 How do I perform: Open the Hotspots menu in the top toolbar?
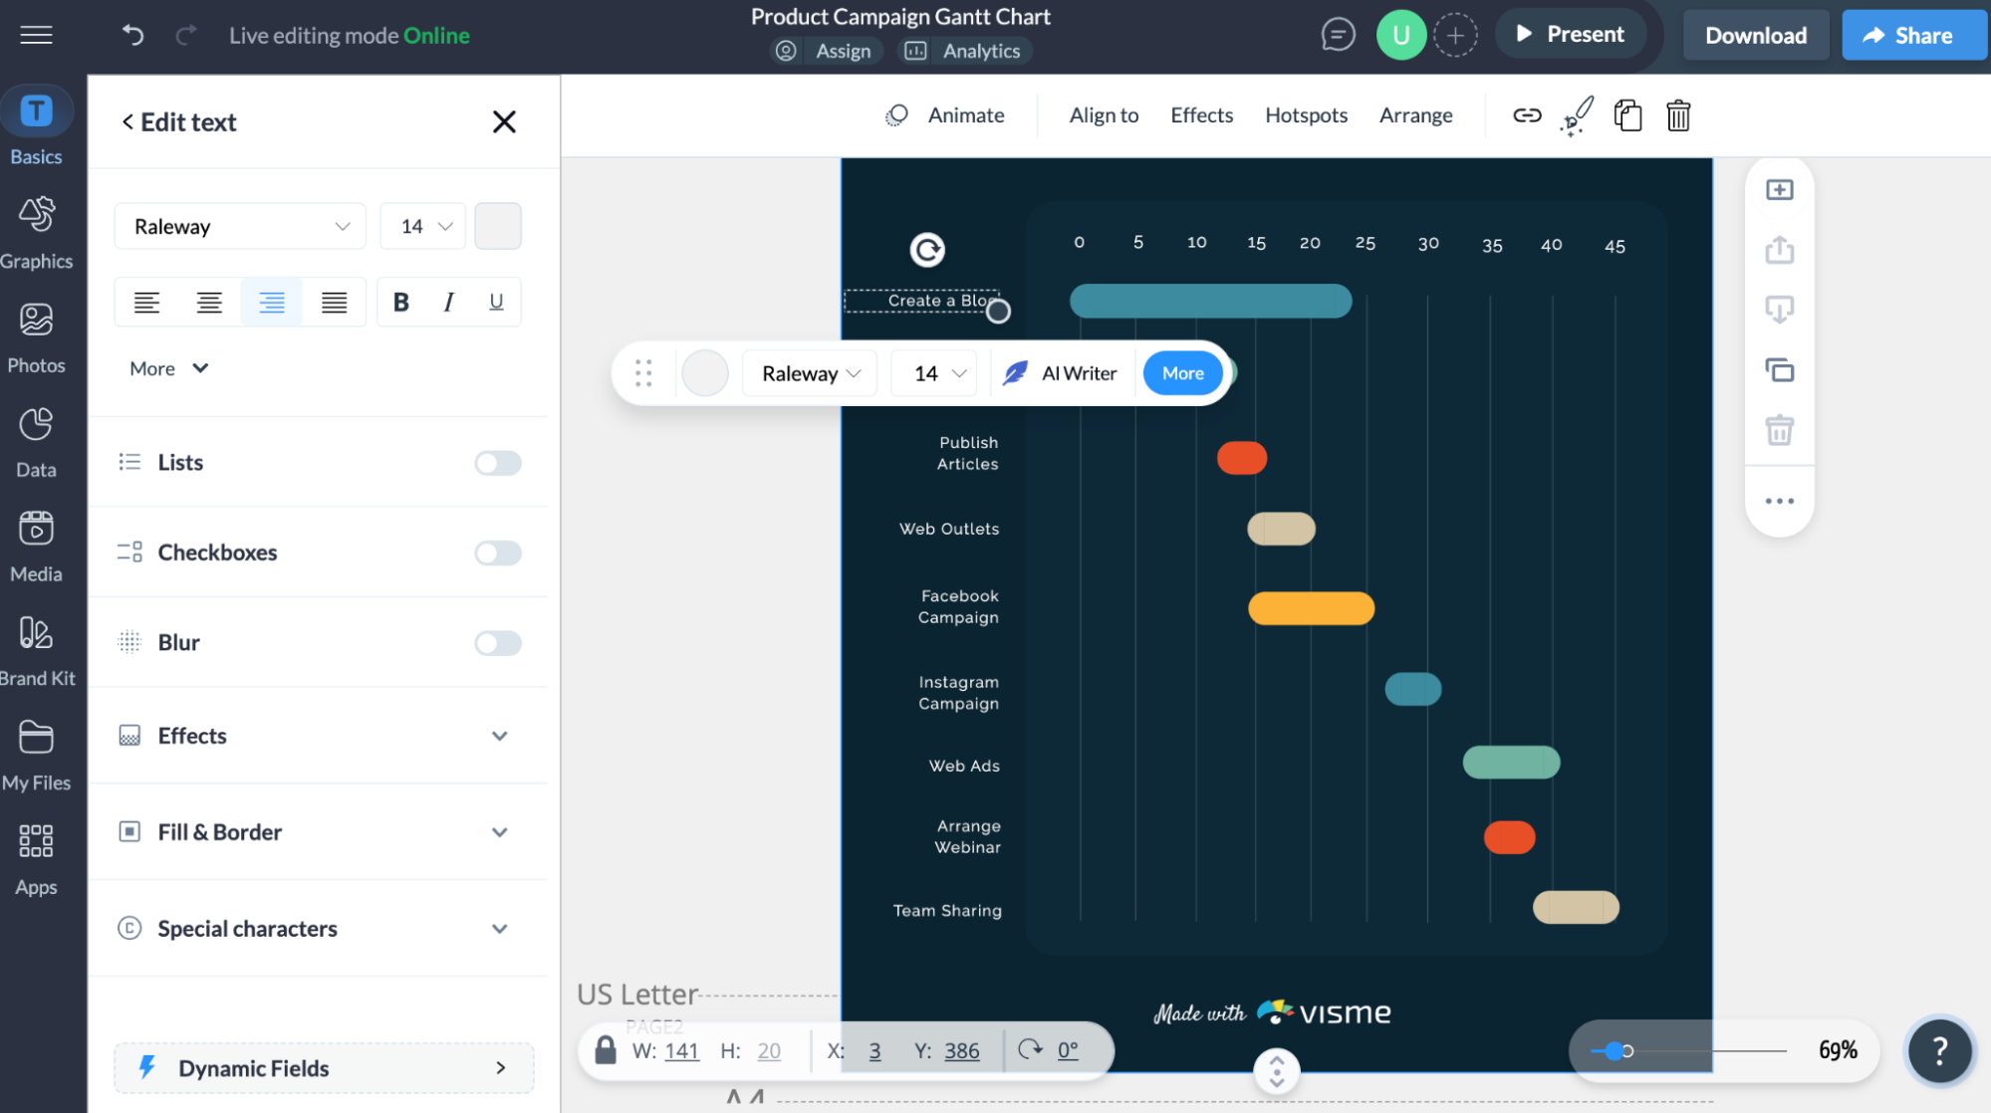point(1306,114)
